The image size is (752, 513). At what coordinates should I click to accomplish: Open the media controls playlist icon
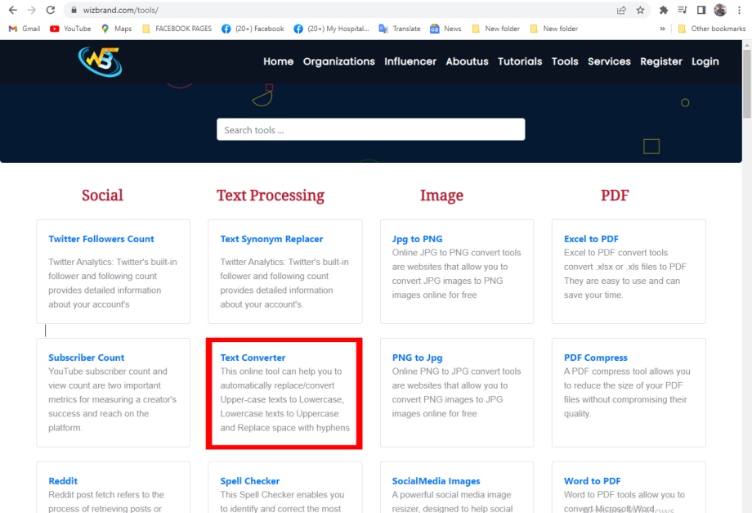pos(683,10)
